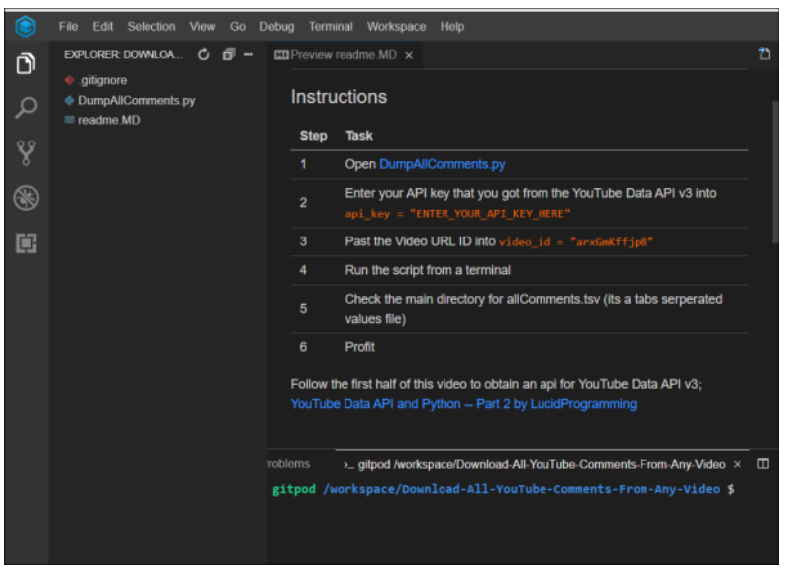Open the File menu
This screenshot has width=789, height=568.
click(x=68, y=27)
